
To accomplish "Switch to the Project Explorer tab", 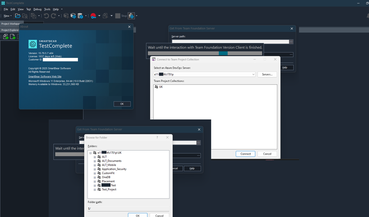I will click(10, 30).
